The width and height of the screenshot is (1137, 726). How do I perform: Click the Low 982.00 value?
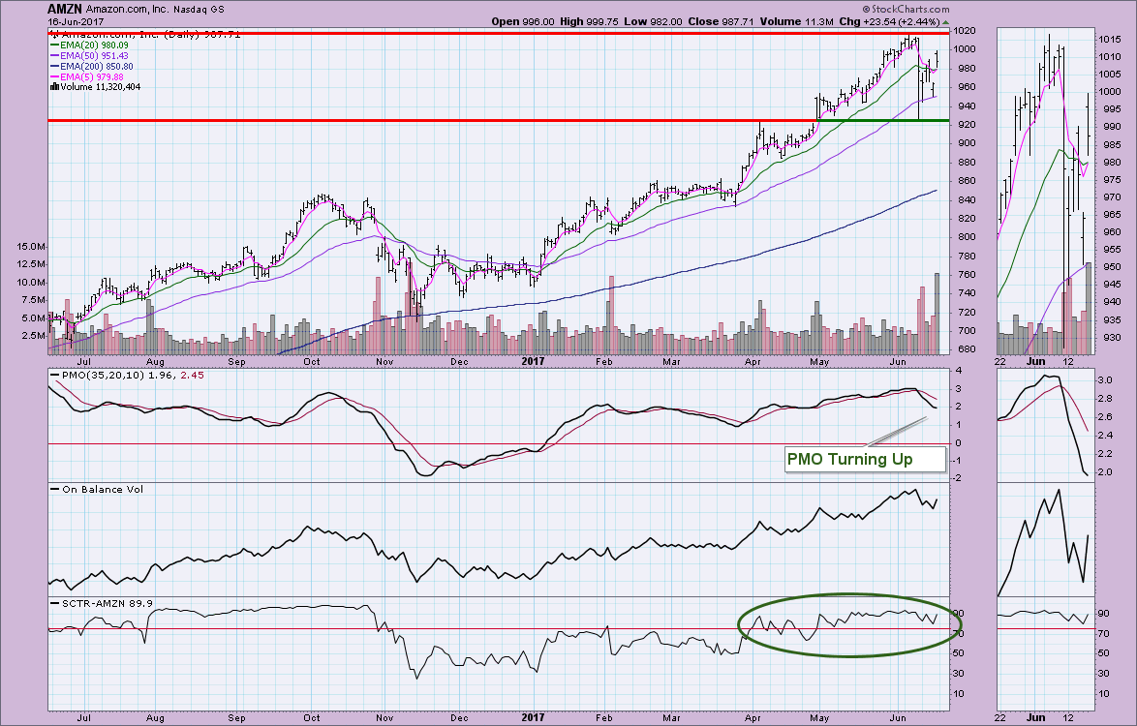653,21
